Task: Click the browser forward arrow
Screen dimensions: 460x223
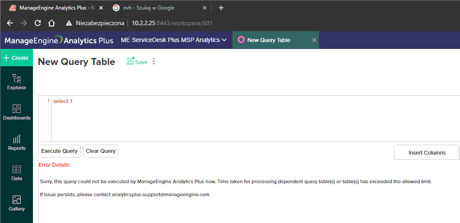Action: point(24,23)
